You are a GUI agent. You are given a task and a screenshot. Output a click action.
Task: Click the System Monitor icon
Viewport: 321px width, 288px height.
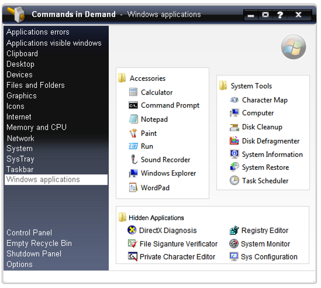[234, 244]
